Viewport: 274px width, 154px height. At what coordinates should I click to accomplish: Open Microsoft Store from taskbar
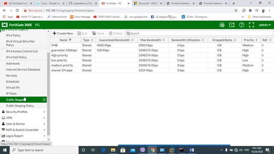pos(123,150)
